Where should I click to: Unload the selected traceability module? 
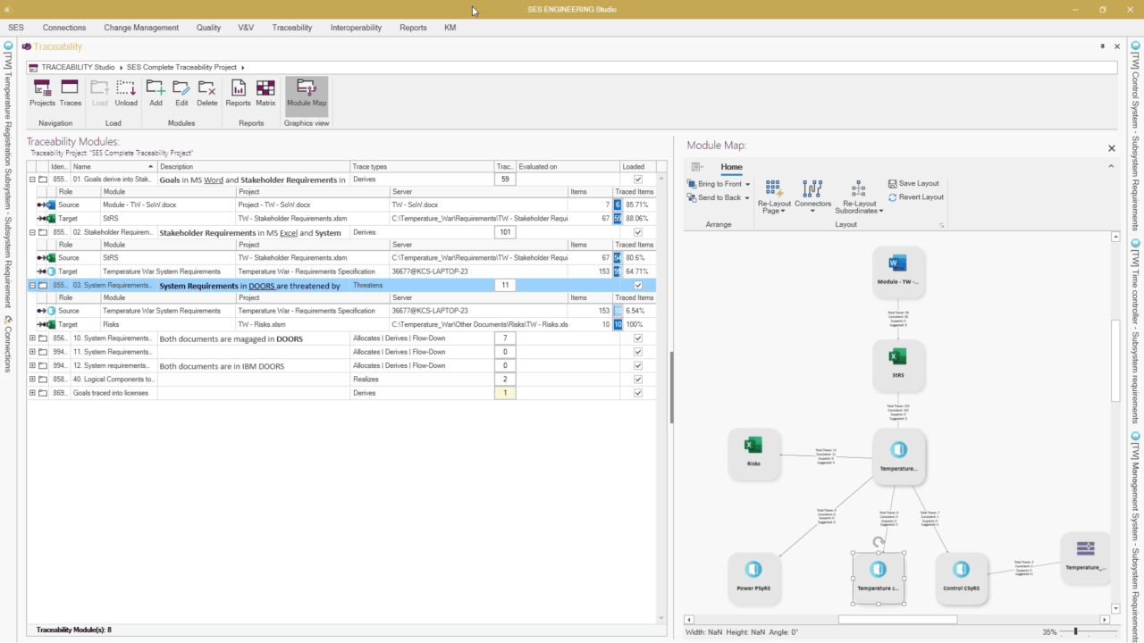[x=126, y=92]
